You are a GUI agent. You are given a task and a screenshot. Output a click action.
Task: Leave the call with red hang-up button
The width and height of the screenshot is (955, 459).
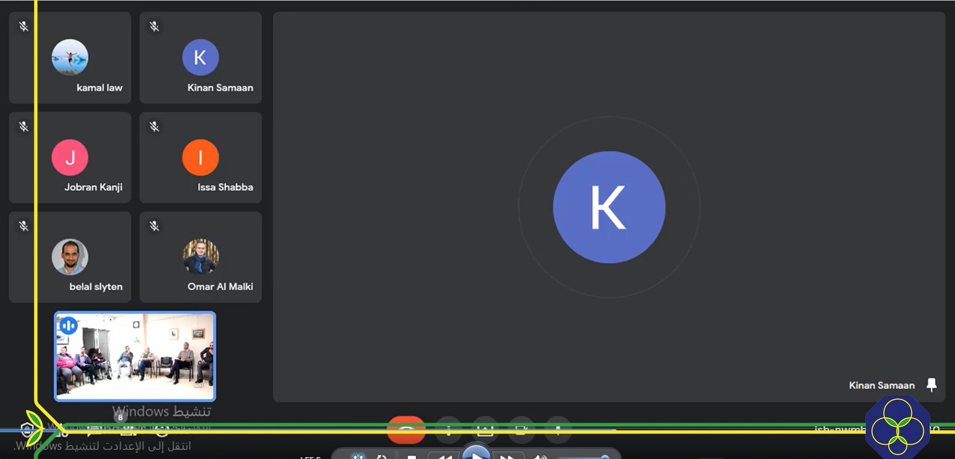406,429
